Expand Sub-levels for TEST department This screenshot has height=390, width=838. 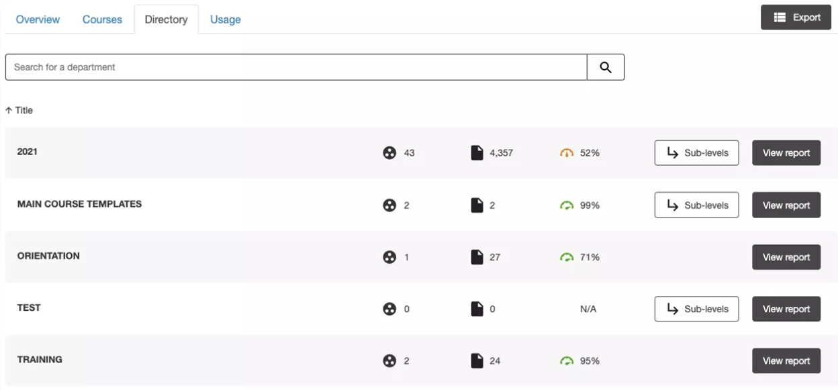click(x=696, y=309)
